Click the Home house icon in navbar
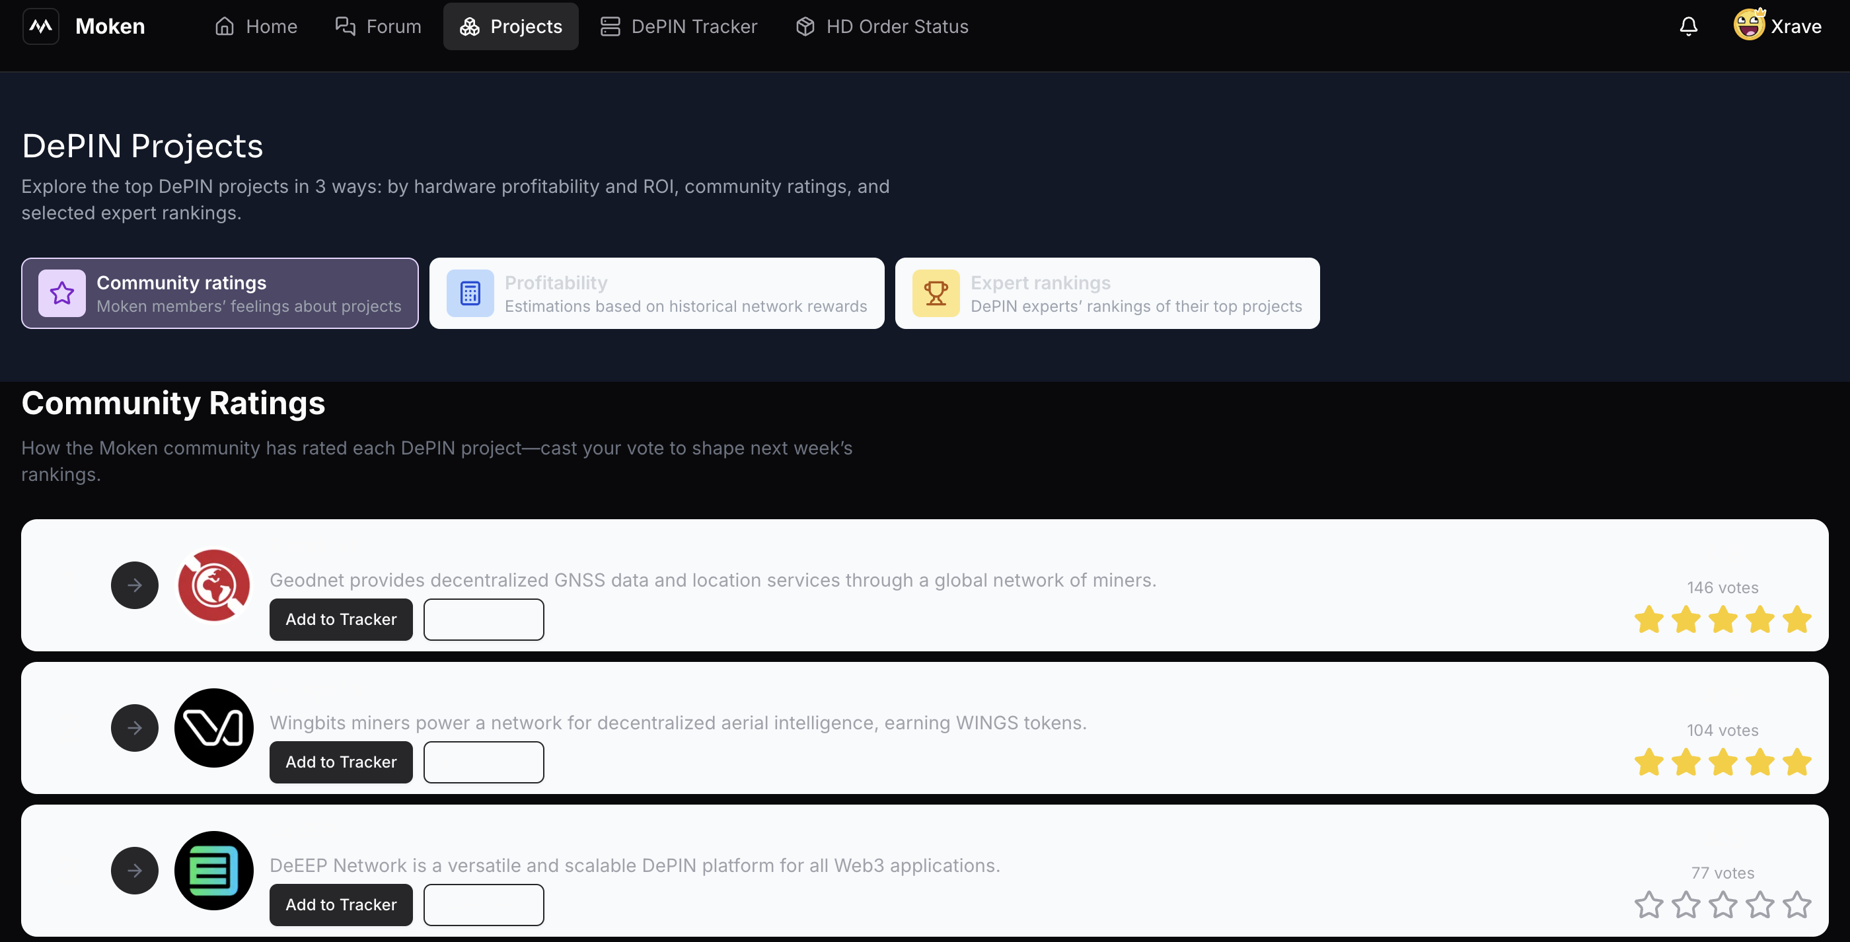 pos(225,26)
